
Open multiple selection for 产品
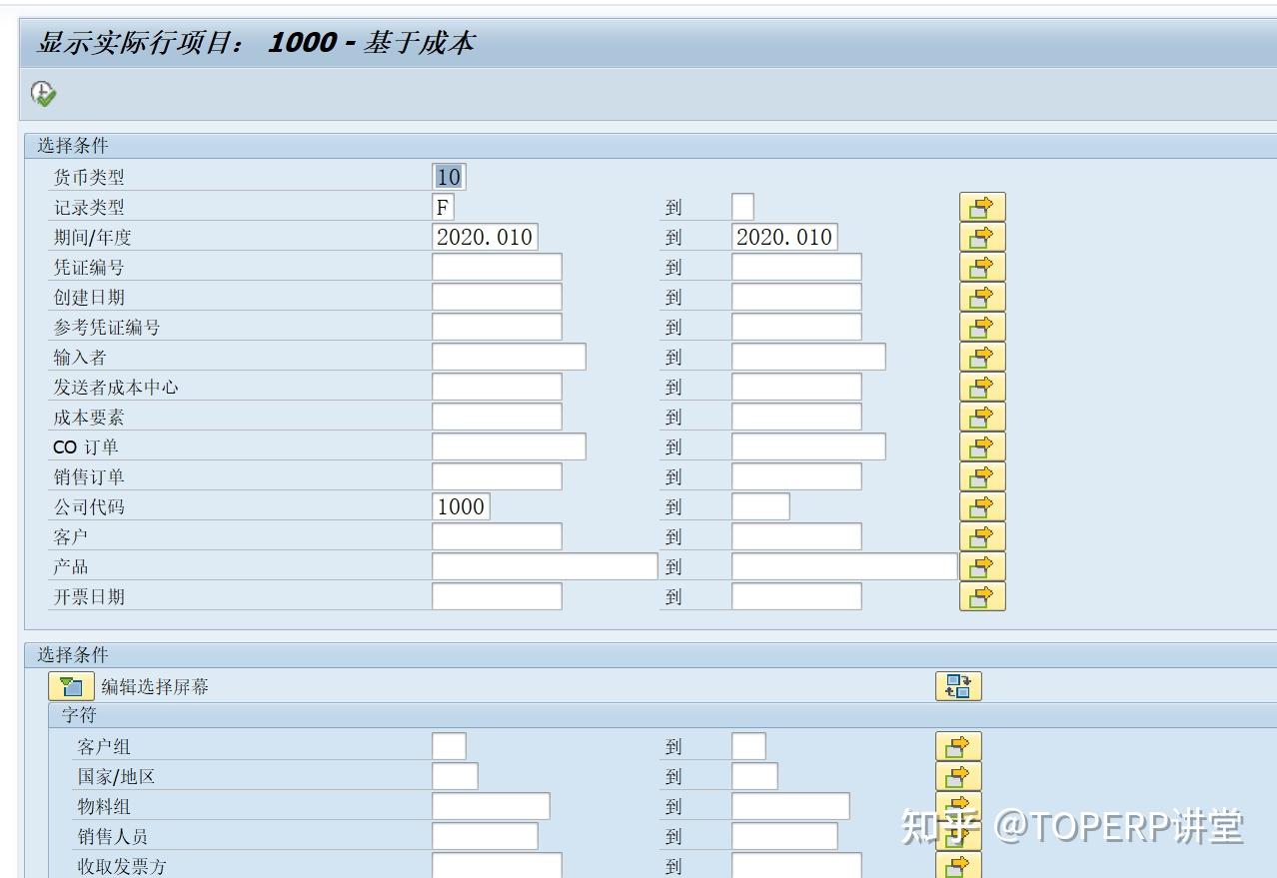point(980,565)
